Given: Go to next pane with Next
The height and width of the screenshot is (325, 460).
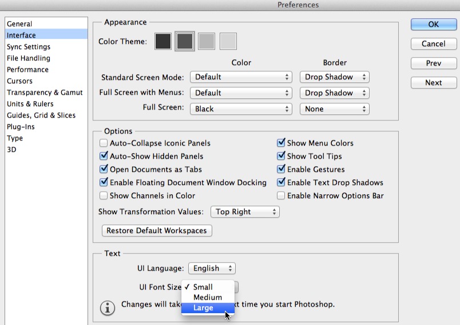Looking at the screenshot, I should pyautogui.click(x=434, y=83).
